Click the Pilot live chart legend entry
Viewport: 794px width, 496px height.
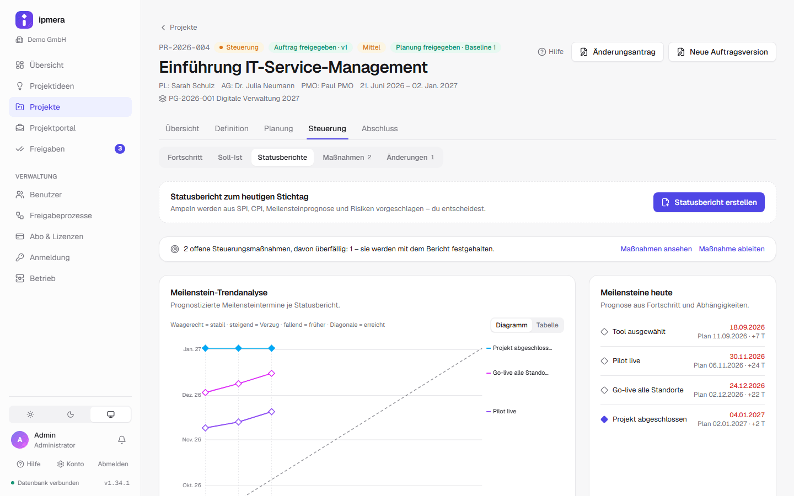pos(501,412)
